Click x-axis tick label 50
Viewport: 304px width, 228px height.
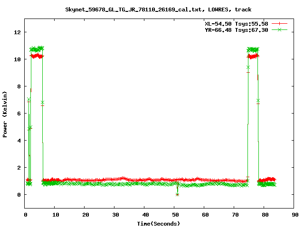coord(175,215)
